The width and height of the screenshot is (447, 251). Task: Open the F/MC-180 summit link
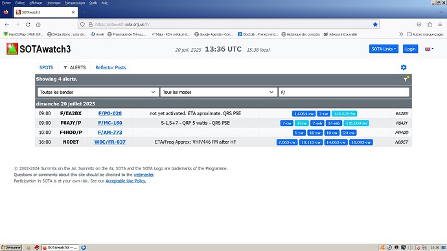(x=109, y=123)
